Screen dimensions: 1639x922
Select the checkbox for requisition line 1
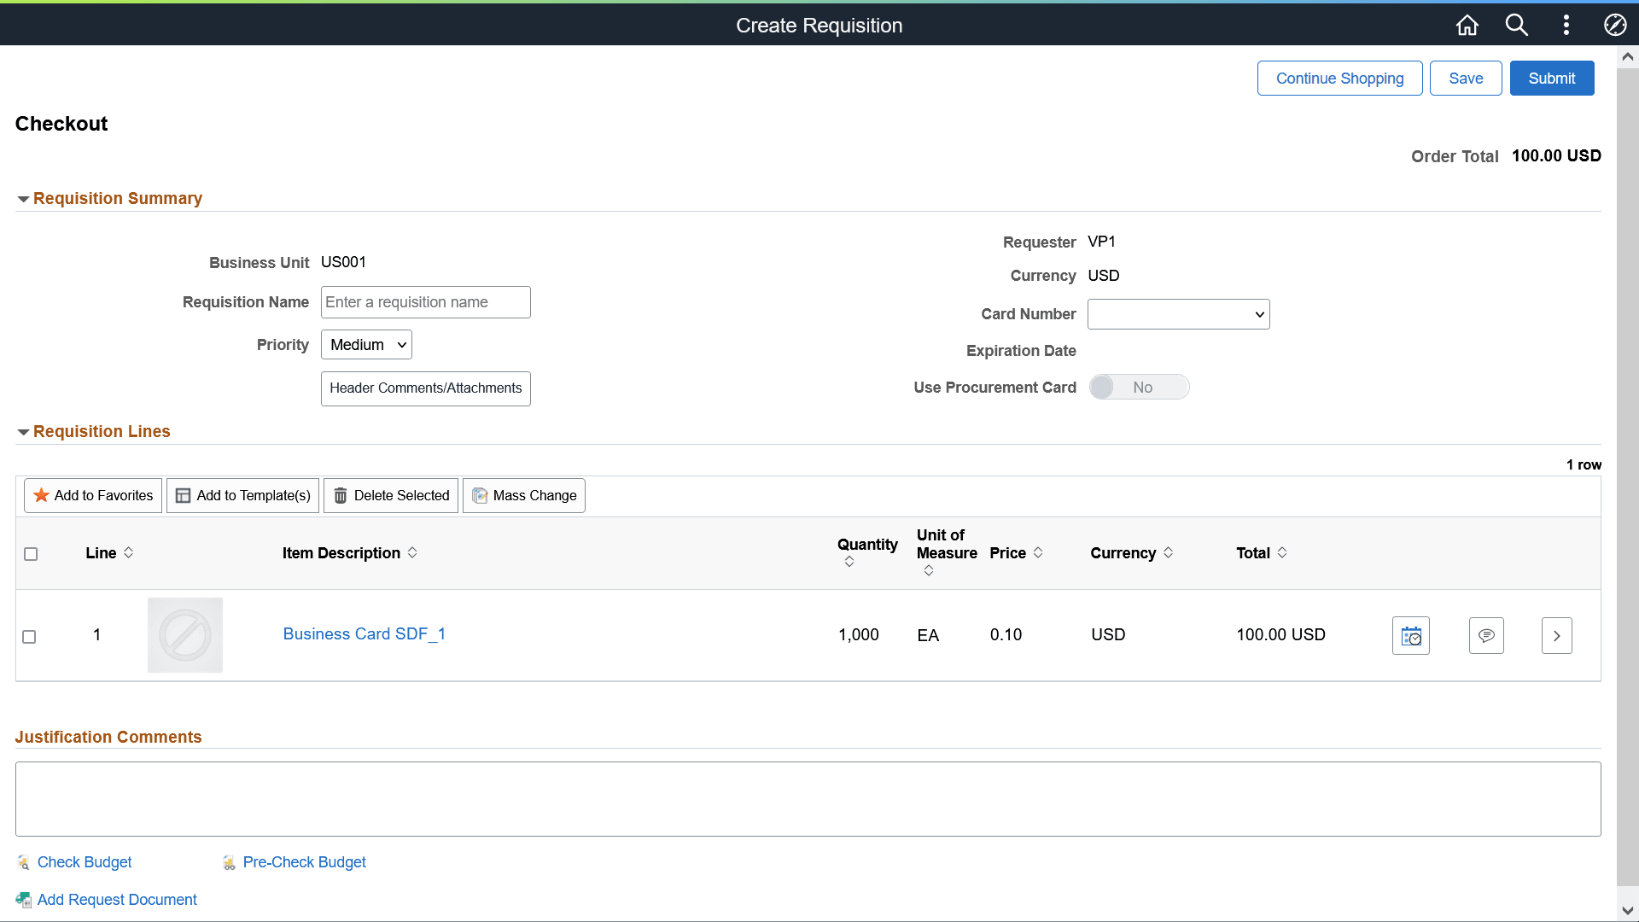[x=29, y=636]
